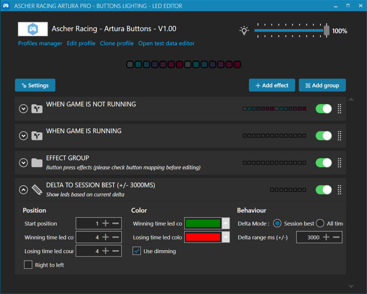This screenshot has width=367, height=294.
Task: Click the Add effect button
Action: (272, 85)
